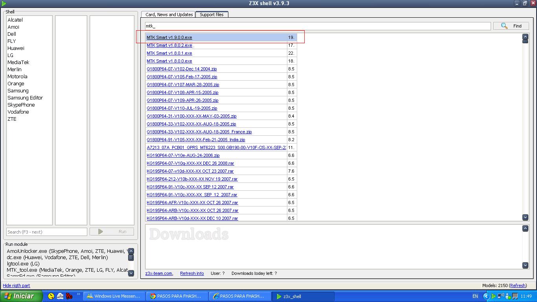The width and height of the screenshot is (537, 302).
Task: Select lgtool.exe (LG) in Run module
Action: click(x=23, y=263)
